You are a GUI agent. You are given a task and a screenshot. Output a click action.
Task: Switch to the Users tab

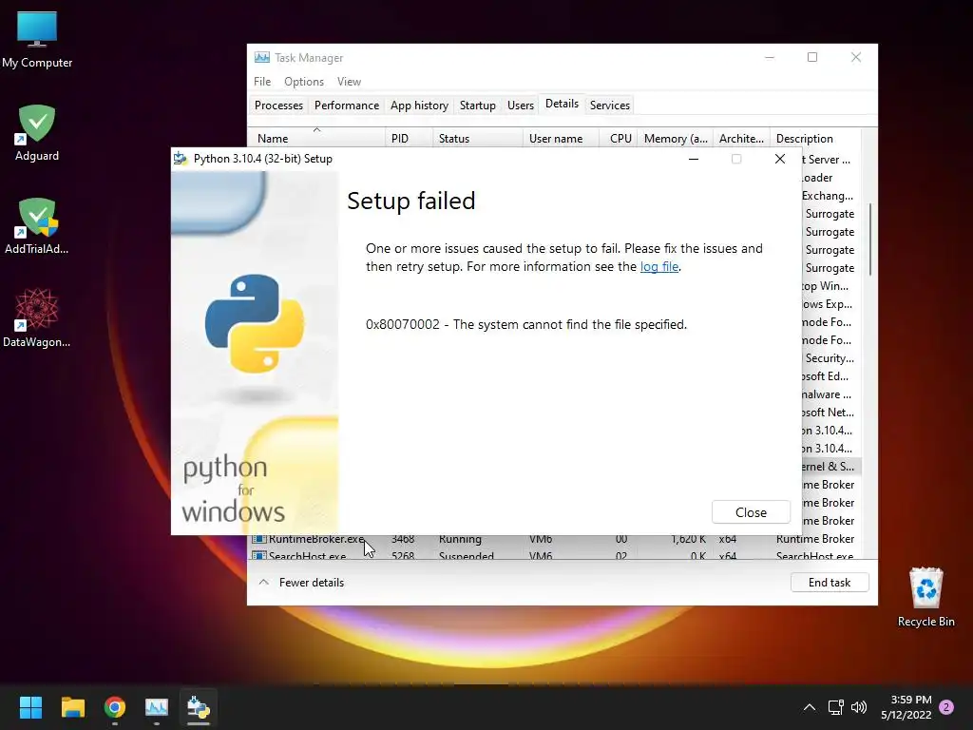tap(520, 105)
